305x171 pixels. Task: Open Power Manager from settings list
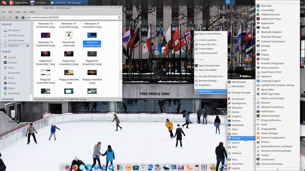tap(269, 133)
